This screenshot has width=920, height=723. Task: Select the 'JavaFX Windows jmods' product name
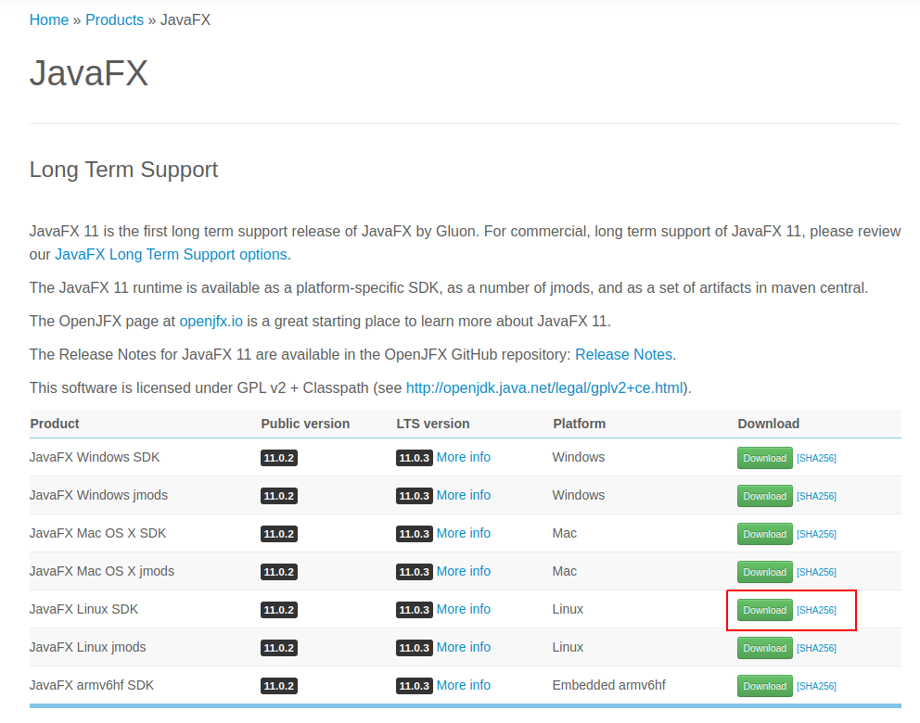click(x=98, y=496)
